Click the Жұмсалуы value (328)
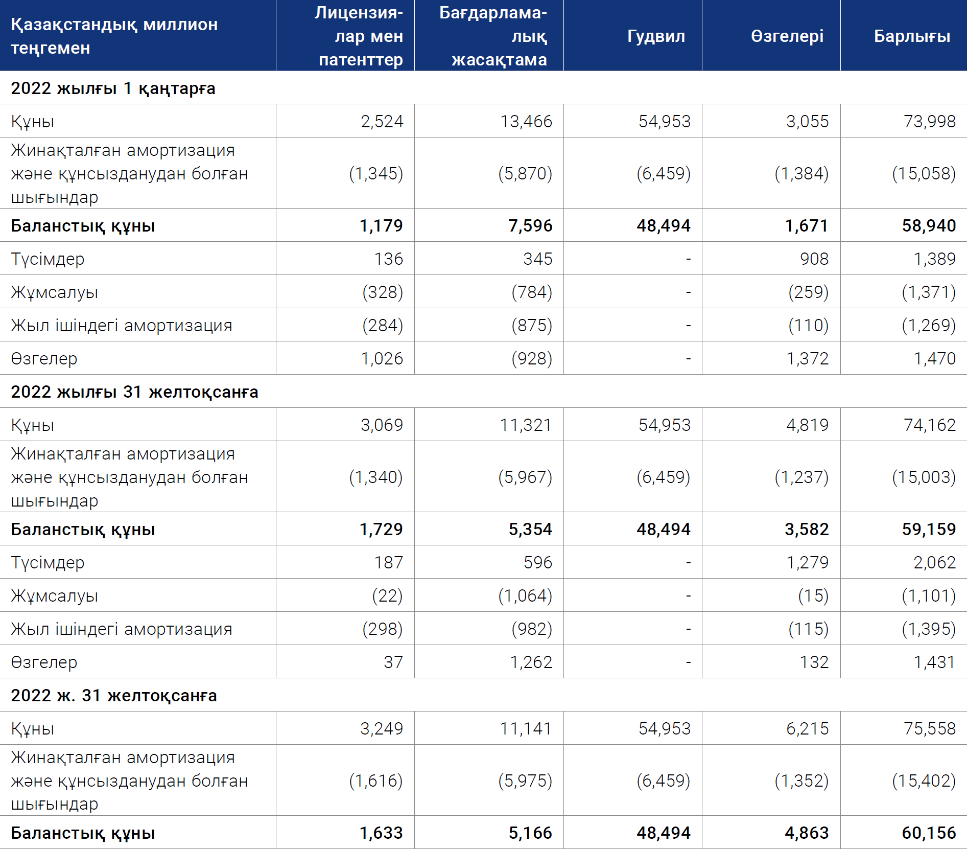 click(383, 292)
